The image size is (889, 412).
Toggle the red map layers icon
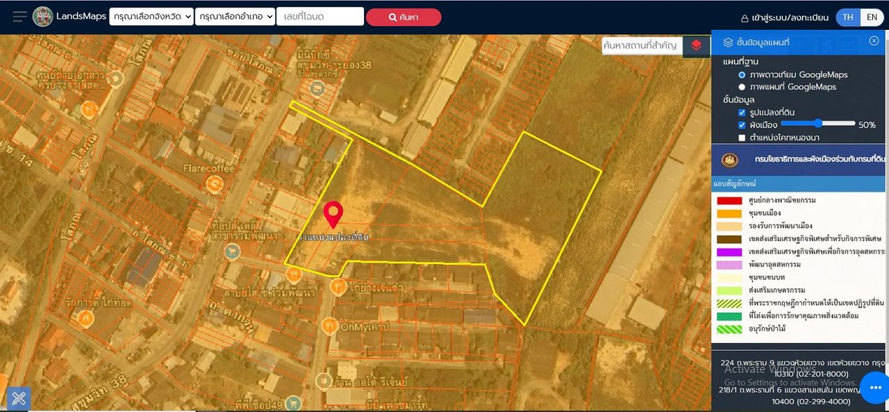click(x=696, y=45)
